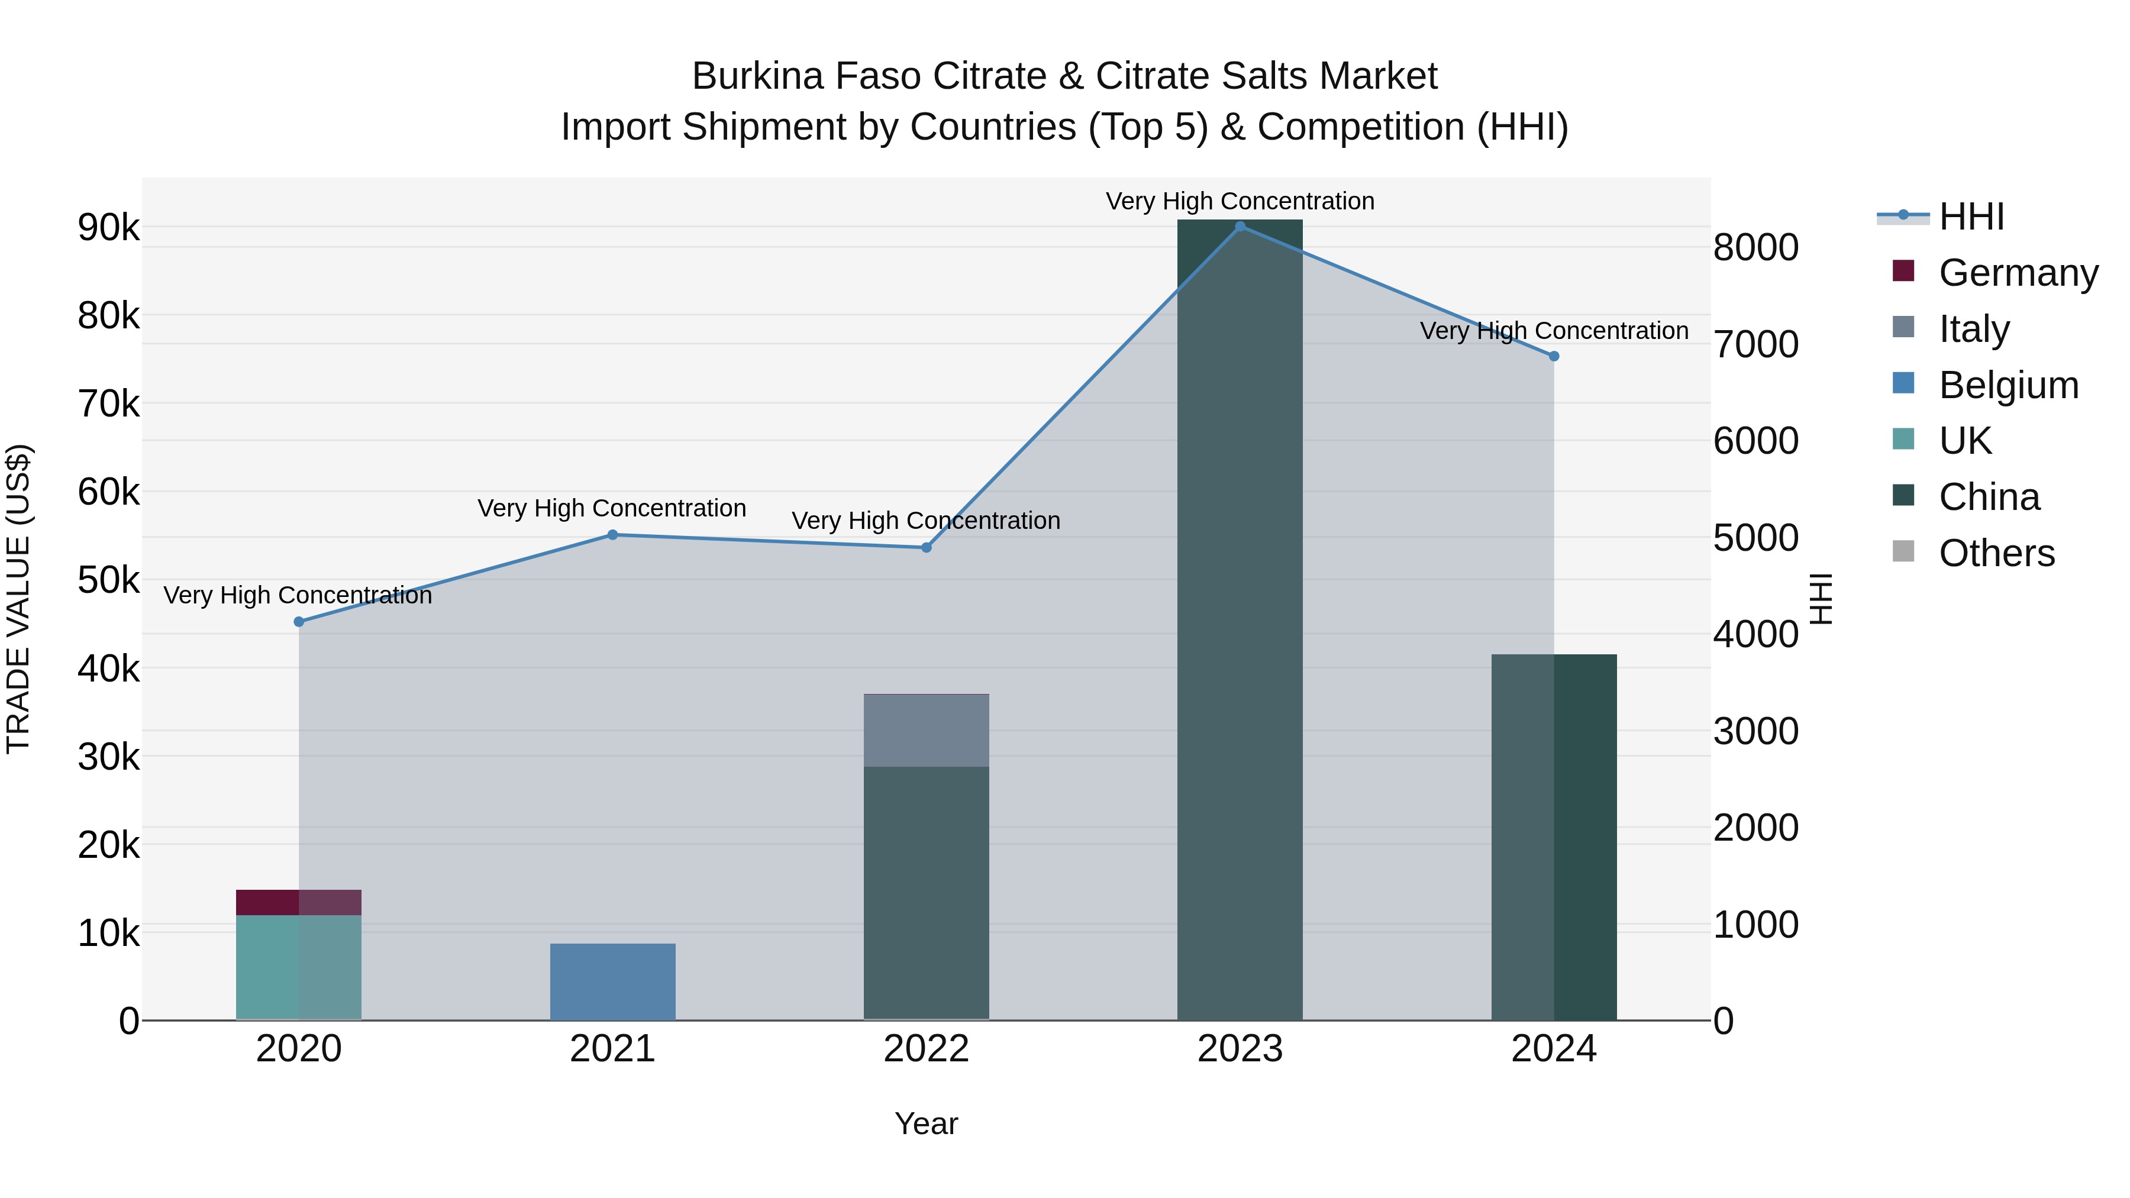Select the 2023 HHI peak data point
Screen dimensions: 2130x1198
coord(1240,227)
